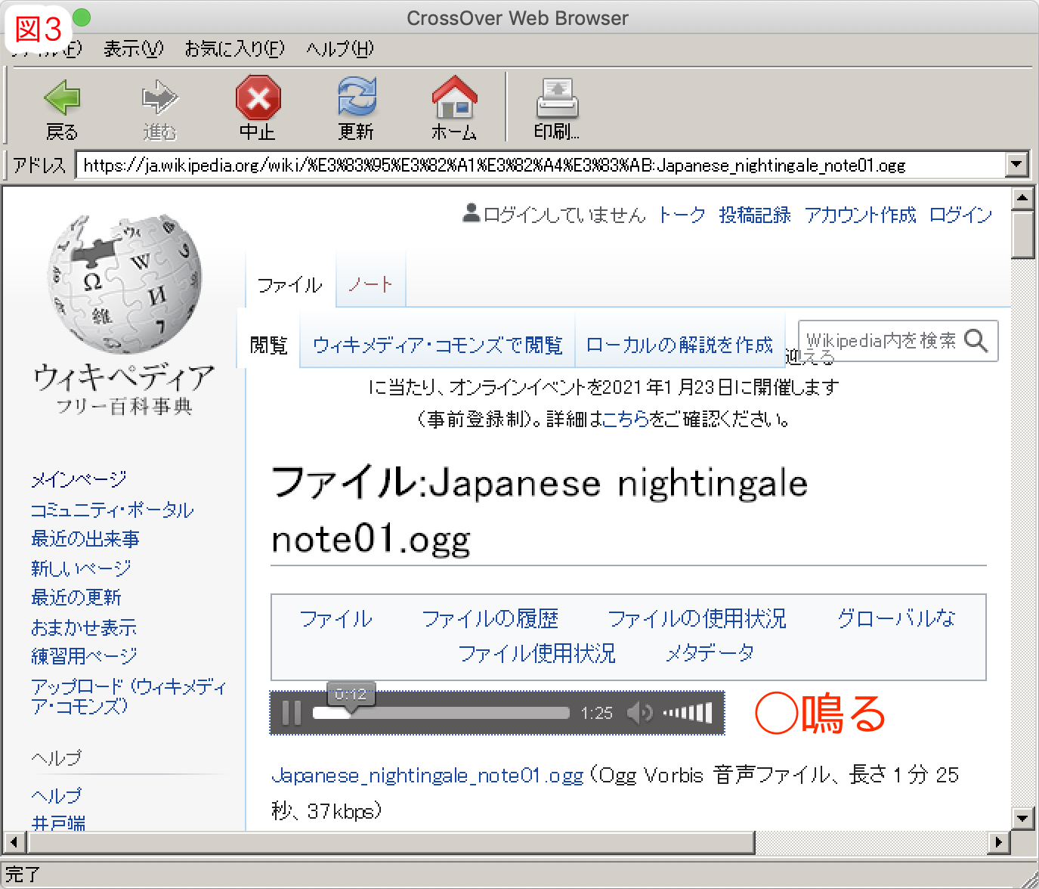The width and height of the screenshot is (1039, 889).
Task: Switch to the ノート tab
Action: click(370, 285)
